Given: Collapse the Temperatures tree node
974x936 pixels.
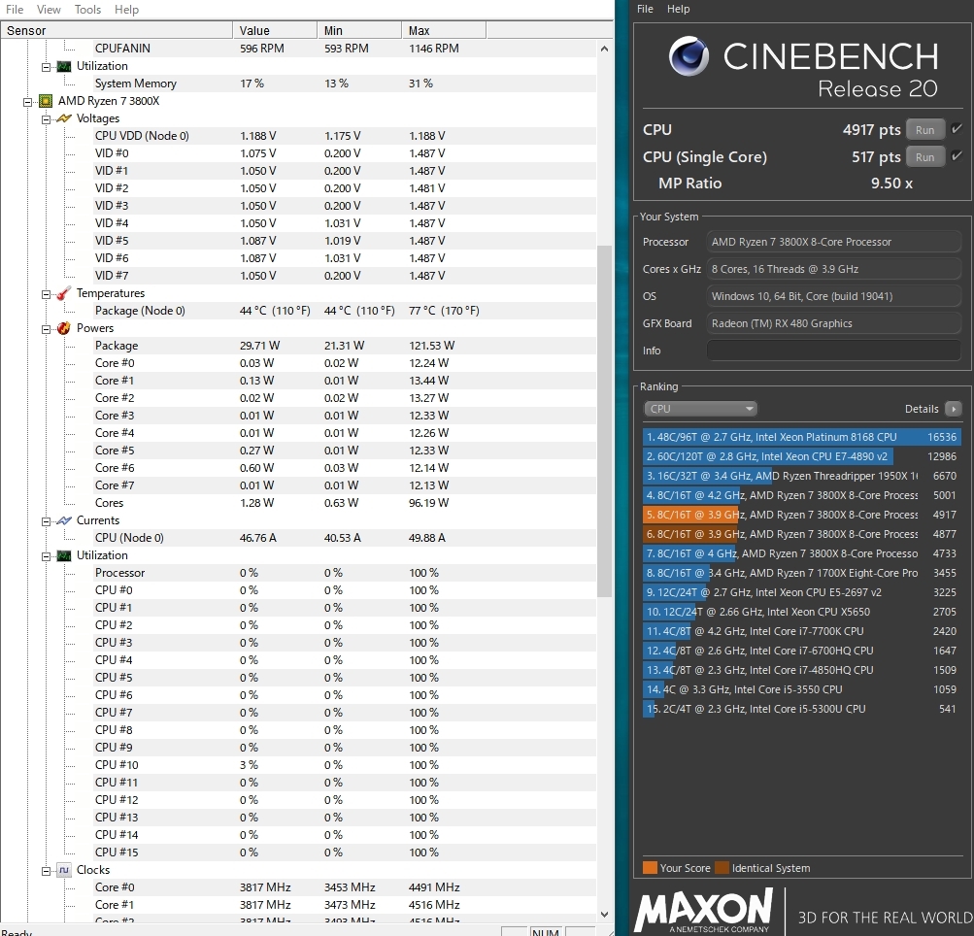Looking at the screenshot, I should 46,294.
